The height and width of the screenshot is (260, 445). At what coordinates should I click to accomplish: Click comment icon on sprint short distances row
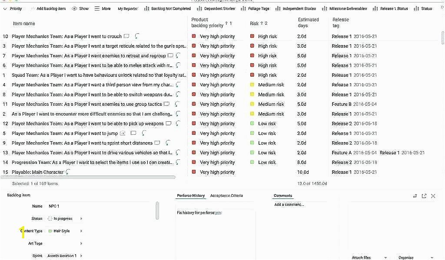click(157, 143)
